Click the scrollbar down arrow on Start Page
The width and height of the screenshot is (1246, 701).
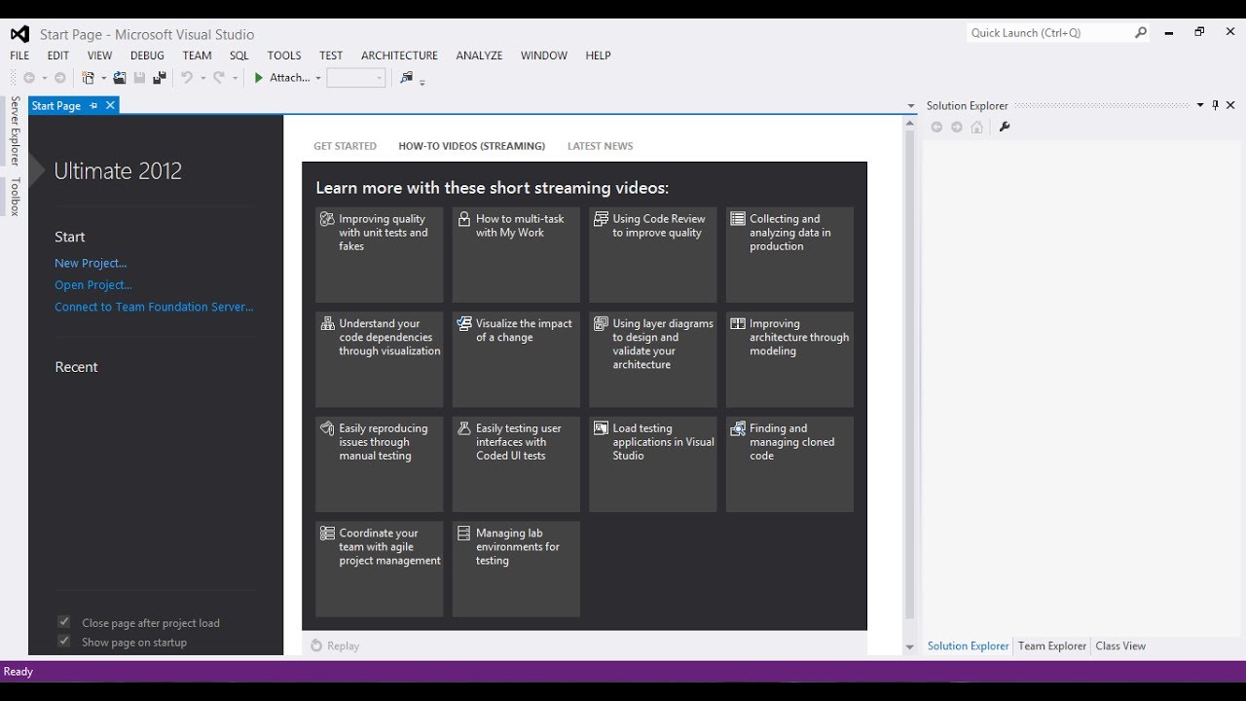click(x=910, y=646)
